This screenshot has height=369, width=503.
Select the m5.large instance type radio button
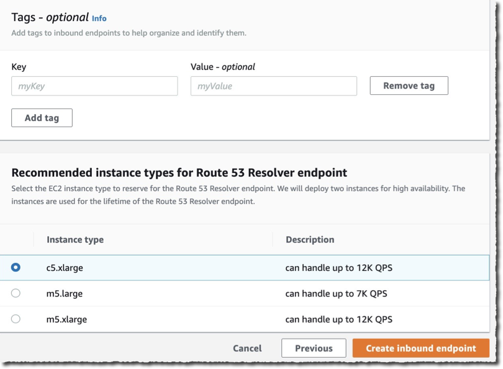(16, 292)
